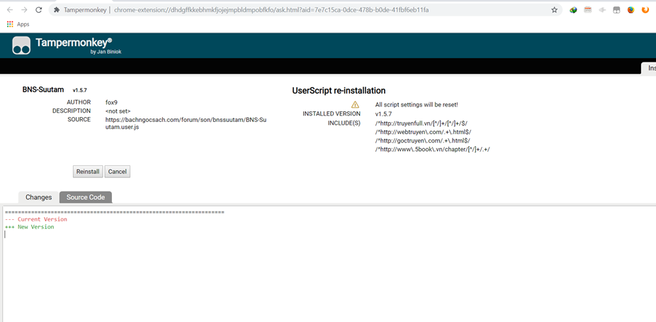Click the Tampermonkey logo in the header
The height and width of the screenshot is (322, 656).
point(21,45)
